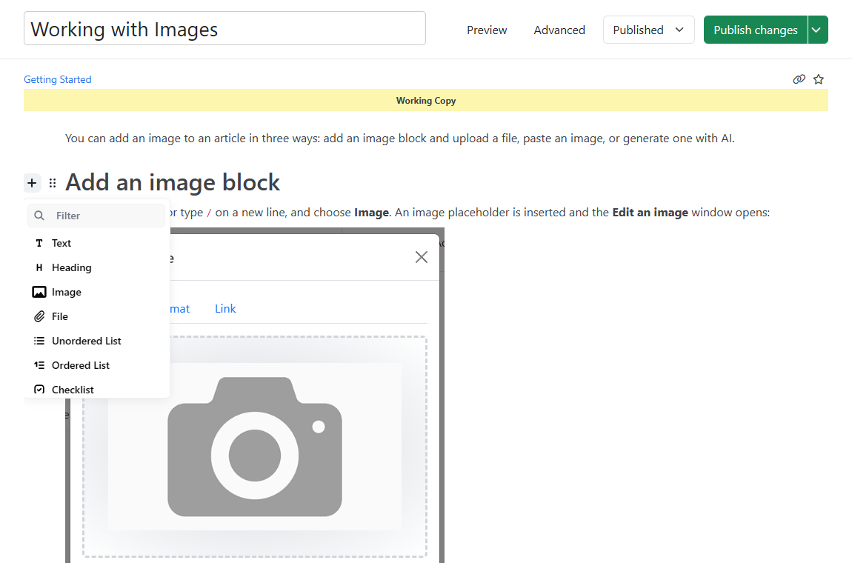Viewport: 852px width, 563px height.
Task: Close the Edit an image dialog
Action: (421, 257)
